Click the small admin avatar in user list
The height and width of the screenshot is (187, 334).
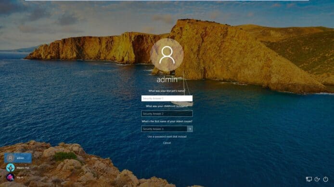click(x=10, y=158)
